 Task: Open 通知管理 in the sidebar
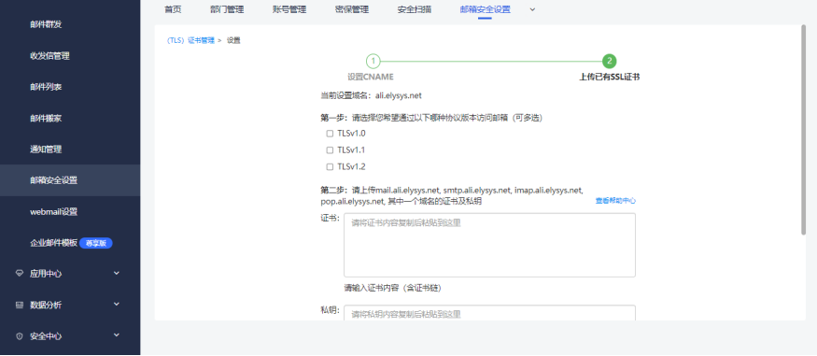tap(46, 150)
